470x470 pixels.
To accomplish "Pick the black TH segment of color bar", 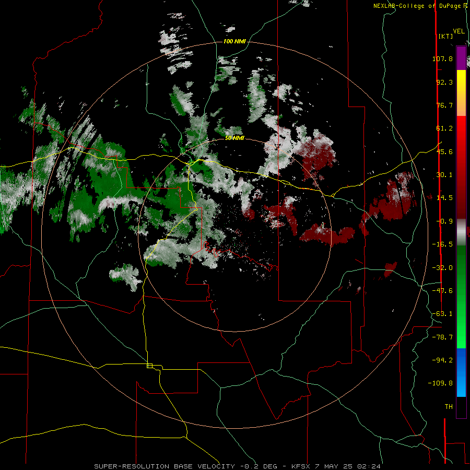I will (461, 407).
